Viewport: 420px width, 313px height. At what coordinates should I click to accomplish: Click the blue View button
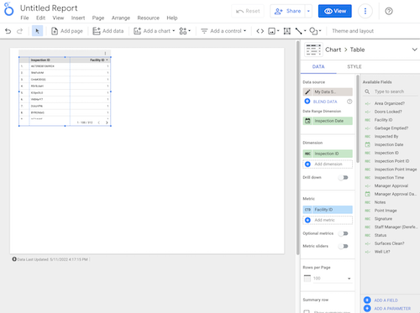pyautogui.click(x=335, y=11)
